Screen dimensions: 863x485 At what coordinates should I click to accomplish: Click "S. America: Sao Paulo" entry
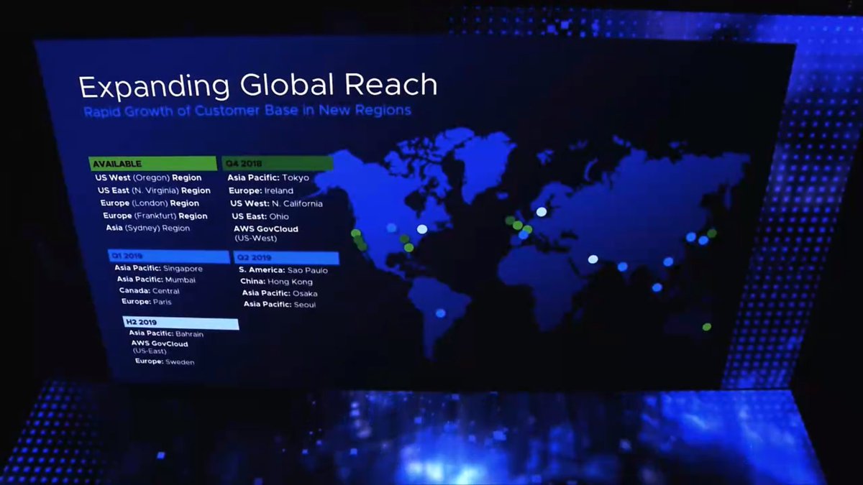[x=283, y=270]
